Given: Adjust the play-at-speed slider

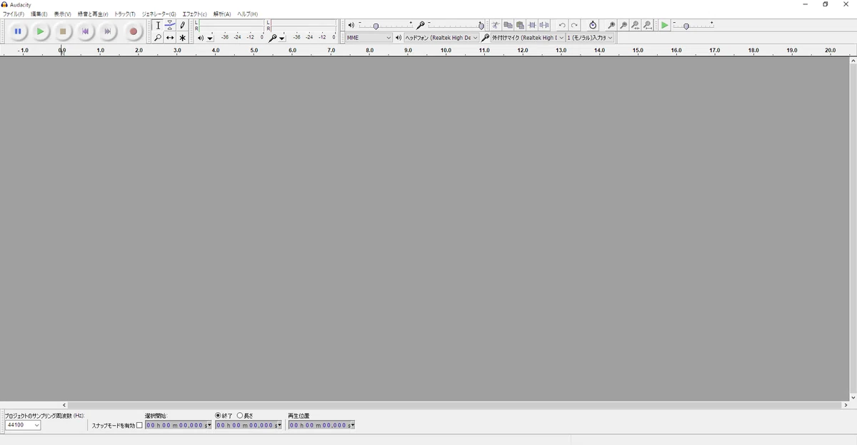Looking at the screenshot, I should coord(693,26).
